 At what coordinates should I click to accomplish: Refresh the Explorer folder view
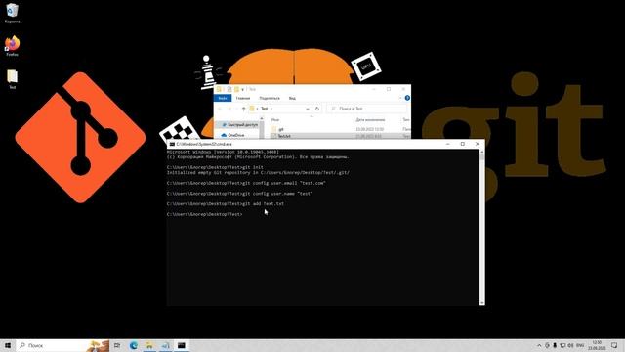tap(317, 109)
